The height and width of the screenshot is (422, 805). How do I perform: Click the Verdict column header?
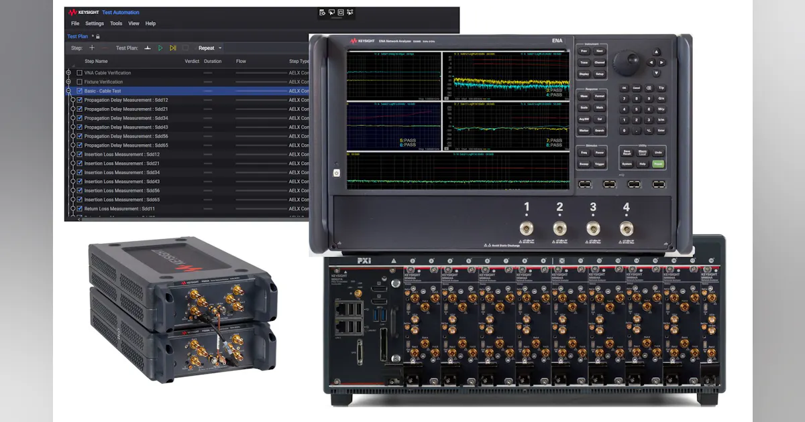193,61
